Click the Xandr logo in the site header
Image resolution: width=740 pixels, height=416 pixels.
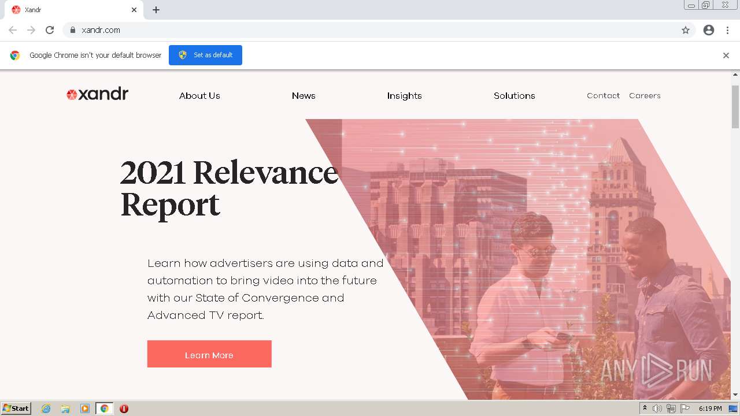[97, 94]
